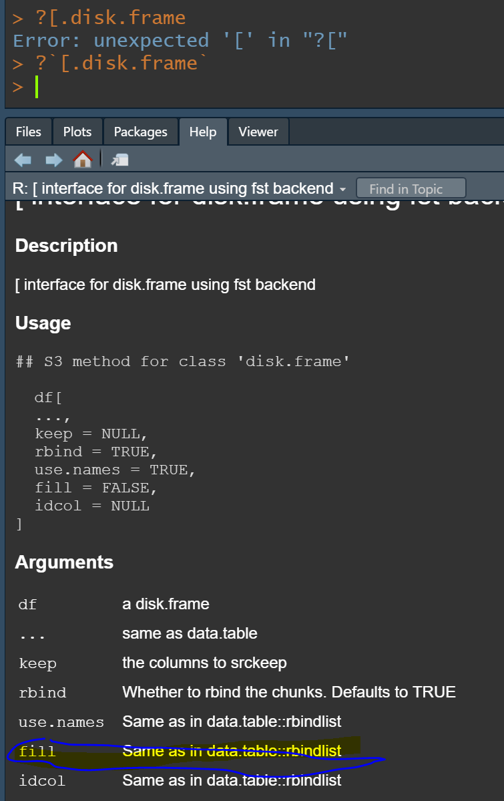
Task: Select the Description section heading
Action: 65,245
